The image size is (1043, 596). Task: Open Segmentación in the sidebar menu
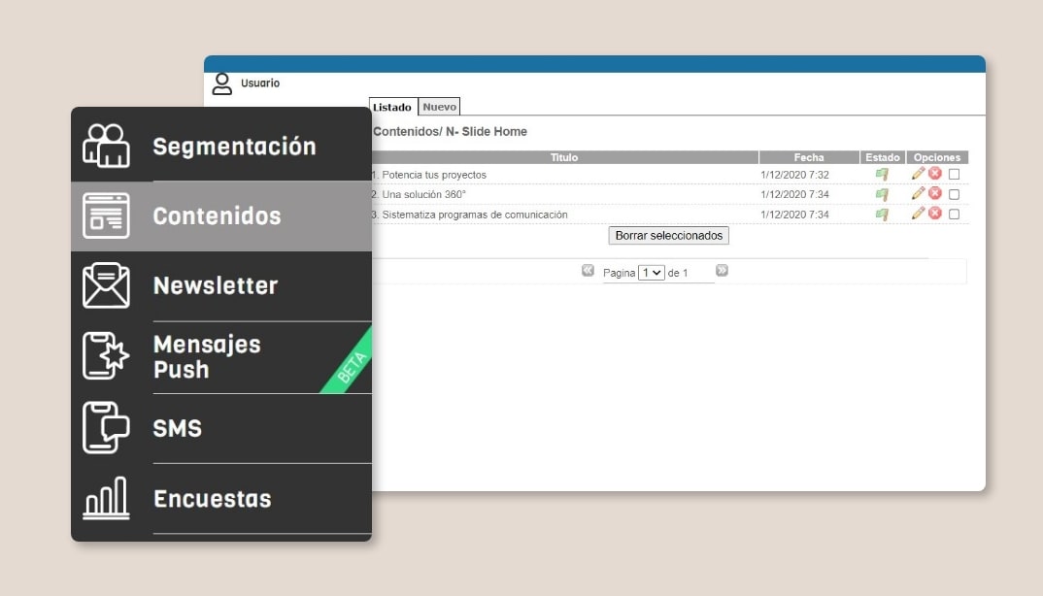pyautogui.click(x=221, y=146)
